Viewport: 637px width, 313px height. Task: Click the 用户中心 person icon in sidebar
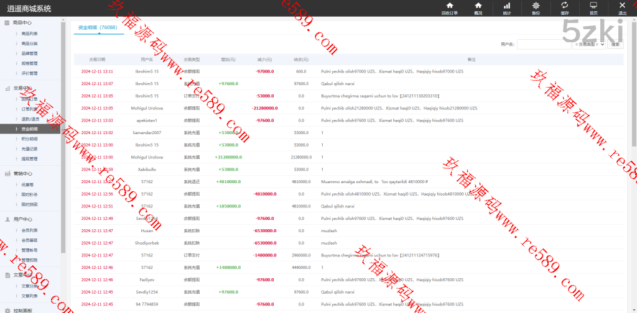(x=7, y=219)
